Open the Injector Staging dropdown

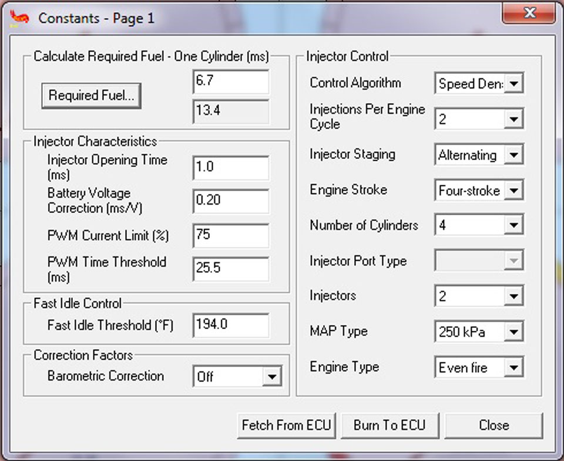513,155
